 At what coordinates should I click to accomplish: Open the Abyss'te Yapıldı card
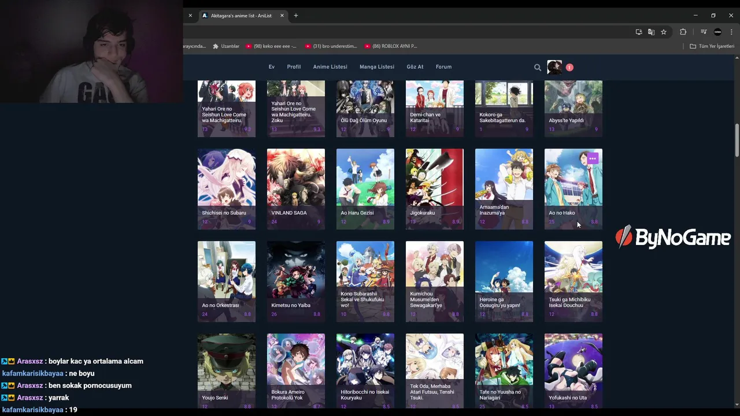(573, 109)
